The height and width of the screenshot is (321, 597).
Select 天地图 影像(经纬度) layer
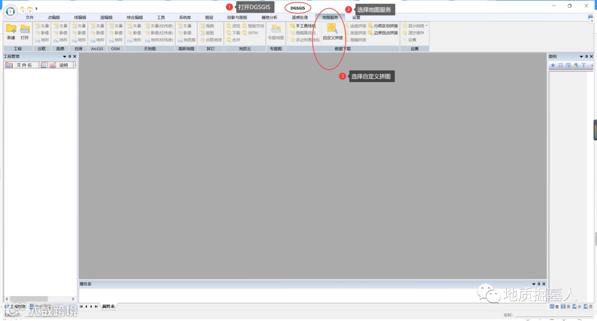pos(159,33)
